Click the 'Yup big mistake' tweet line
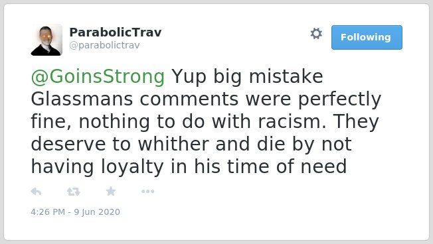Screen dimensions: 433x244 (248, 76)
